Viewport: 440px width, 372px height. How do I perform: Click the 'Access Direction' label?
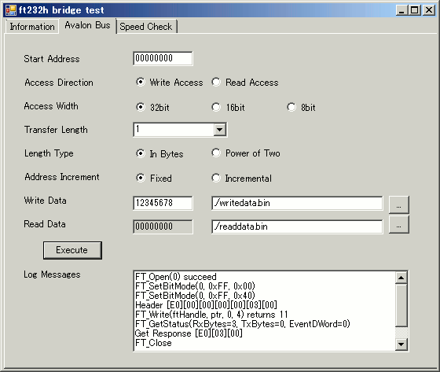(x=59, y=83)
